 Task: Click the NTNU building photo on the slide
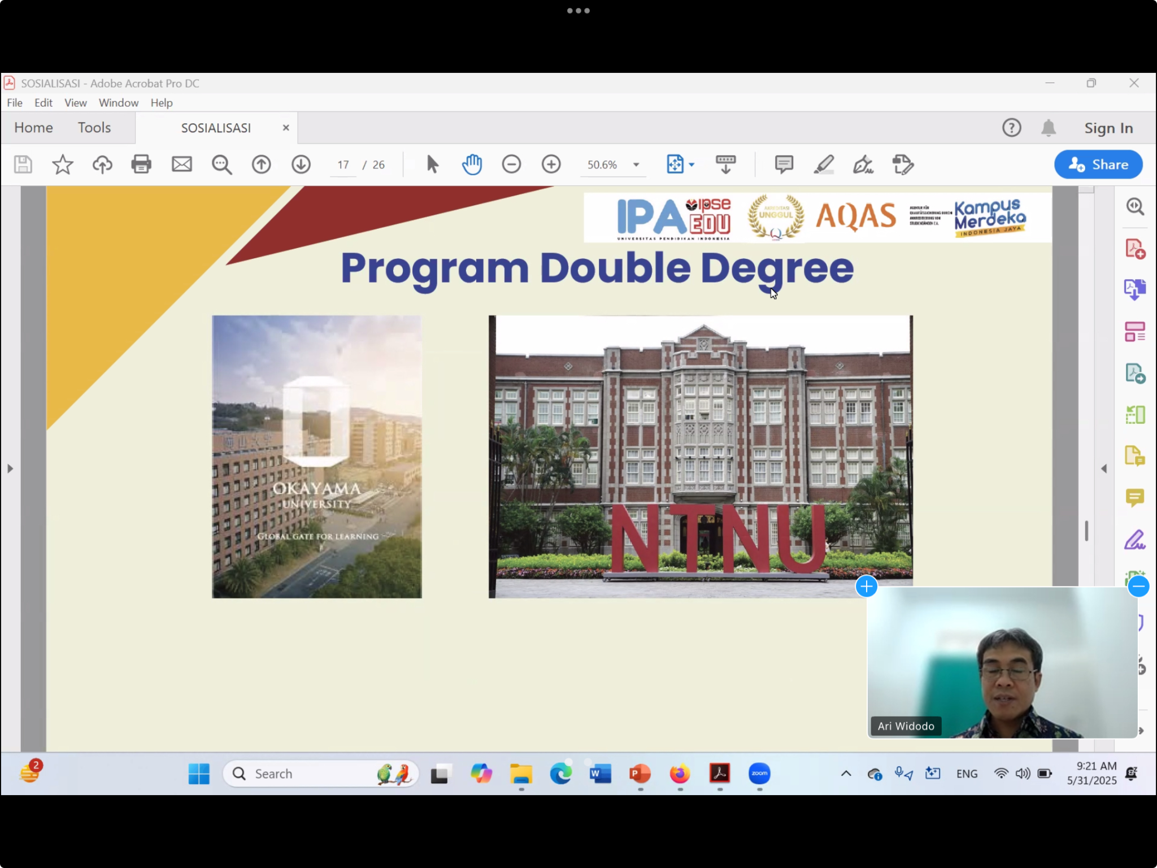(700, 457)
